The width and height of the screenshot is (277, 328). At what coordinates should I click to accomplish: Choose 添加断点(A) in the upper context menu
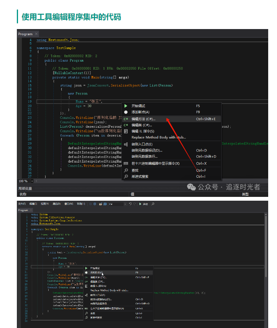tap(172, 112)
